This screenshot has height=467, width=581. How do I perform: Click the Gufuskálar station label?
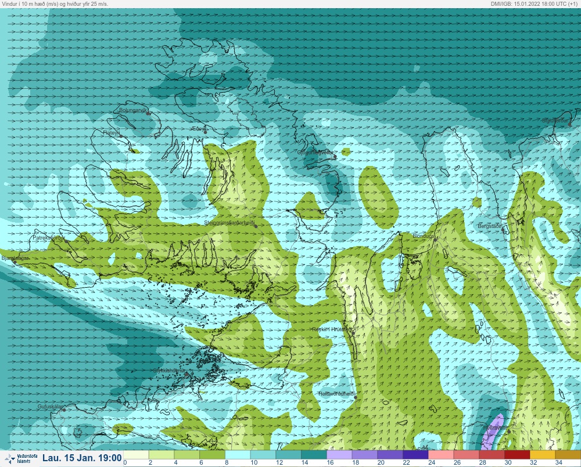[x=50, y=407]
